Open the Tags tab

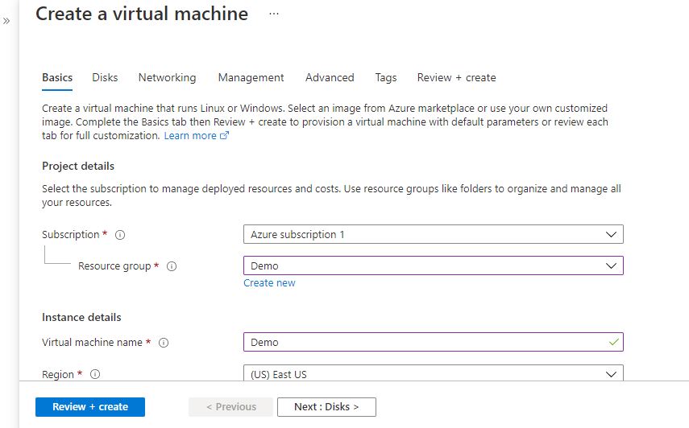pos(385,78)
